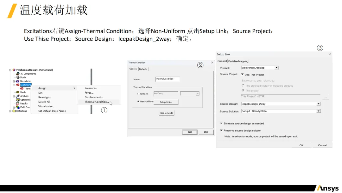Click OK in Setup Link dialog
The width and height of the screenshot is (342, 193).
point(301,145)
